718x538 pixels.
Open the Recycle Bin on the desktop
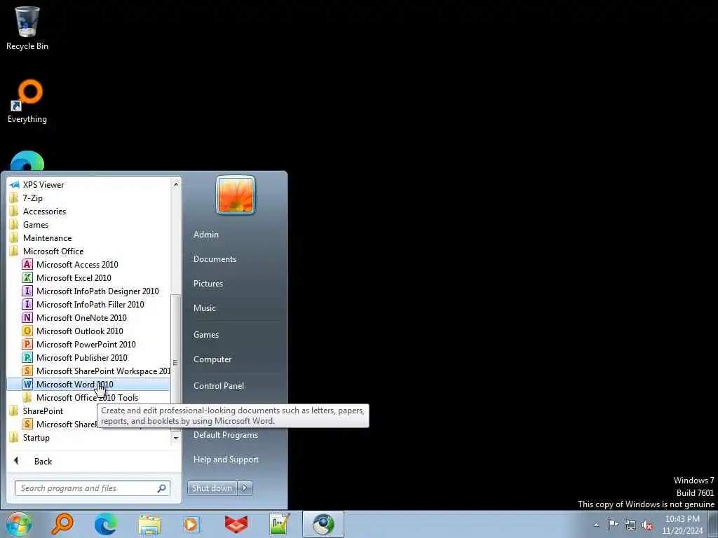(x=27, y=28)
